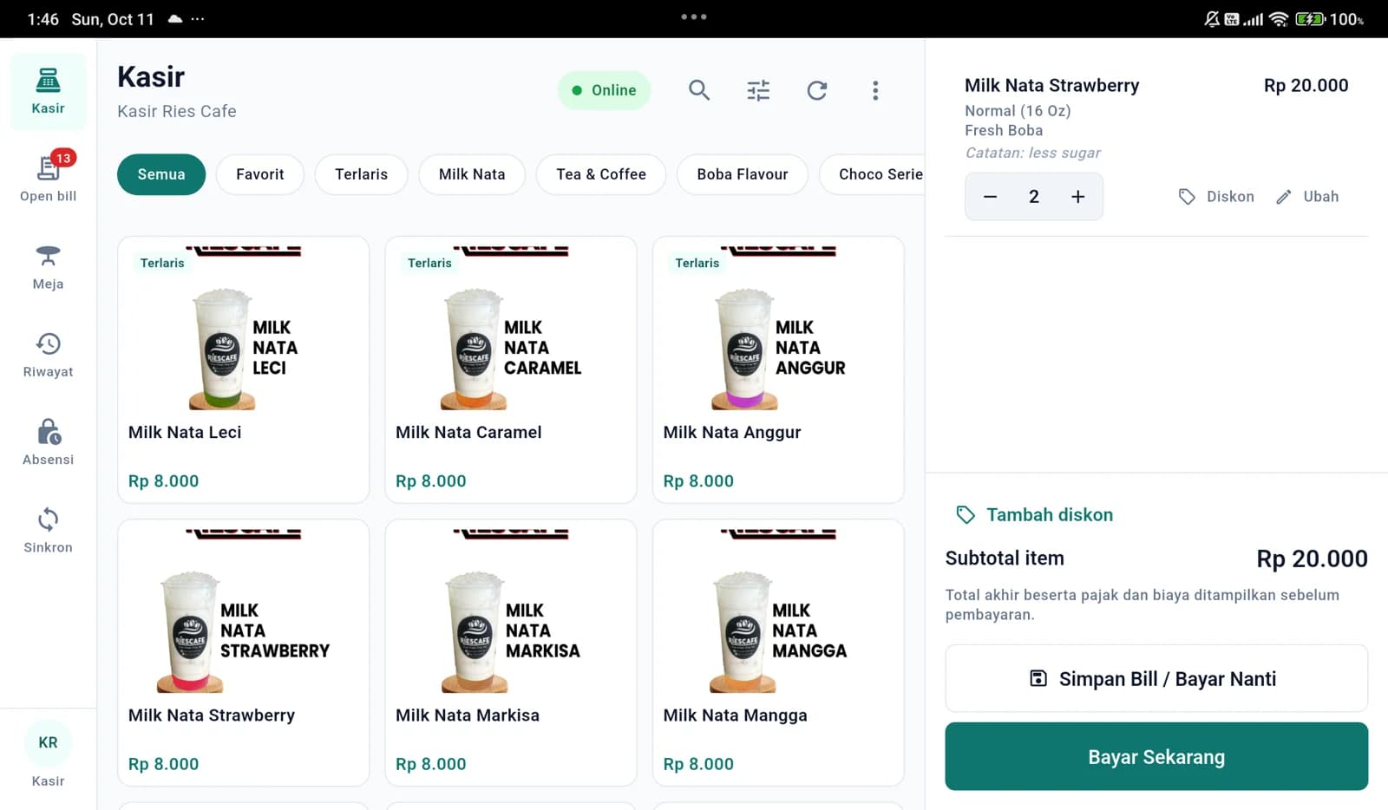Edit cart item with Ubah

1307,197
